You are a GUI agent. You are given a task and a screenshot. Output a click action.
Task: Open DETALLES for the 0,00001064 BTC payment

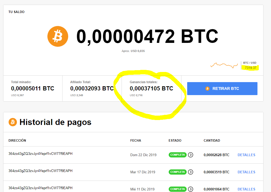246,189
